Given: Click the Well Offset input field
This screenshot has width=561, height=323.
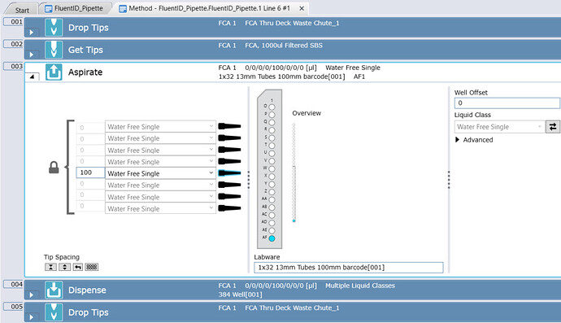Looking at the screenshot, I should pos(507,103).
